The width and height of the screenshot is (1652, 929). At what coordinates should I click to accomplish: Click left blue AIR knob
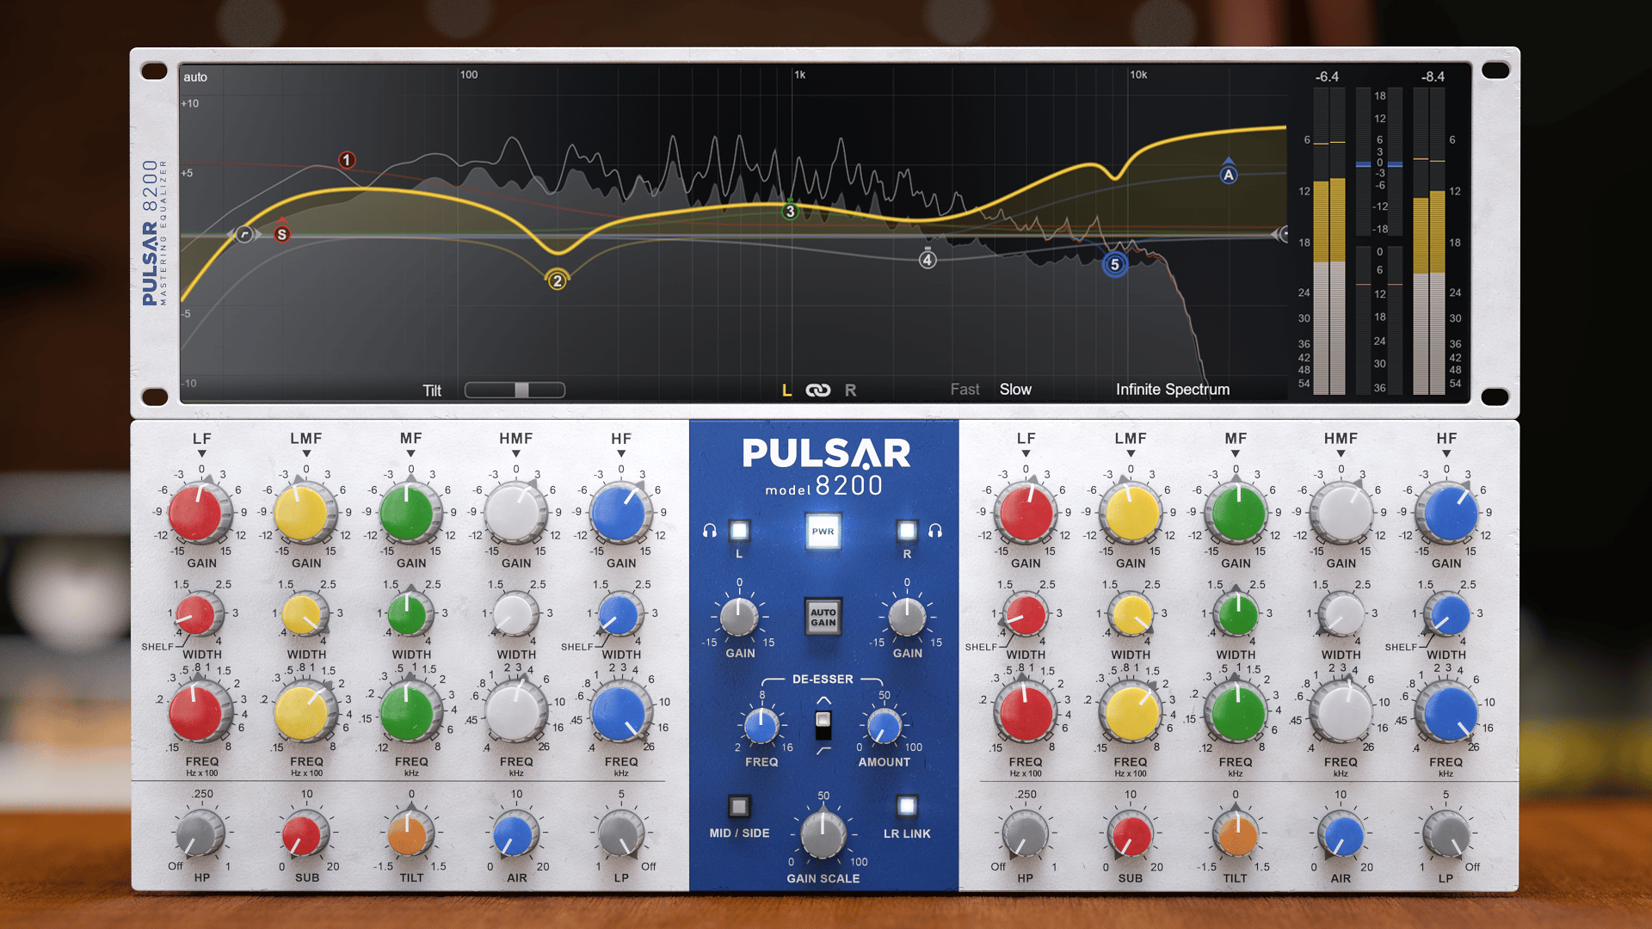click(x=515, y=834)
